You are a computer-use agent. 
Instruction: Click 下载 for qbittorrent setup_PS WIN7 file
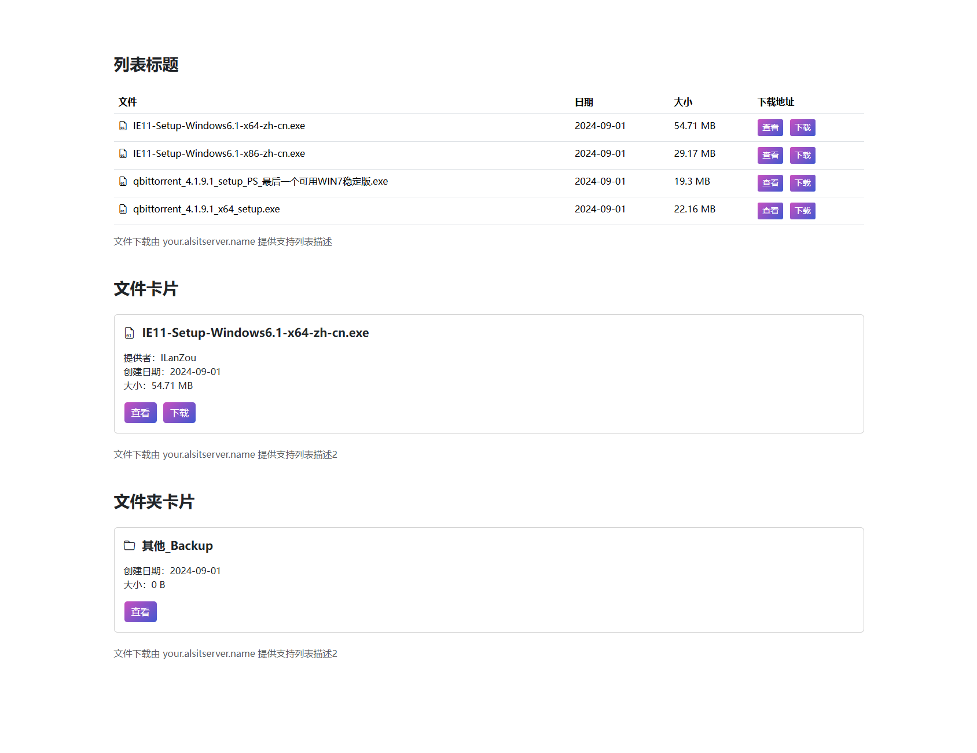[802, 183]
